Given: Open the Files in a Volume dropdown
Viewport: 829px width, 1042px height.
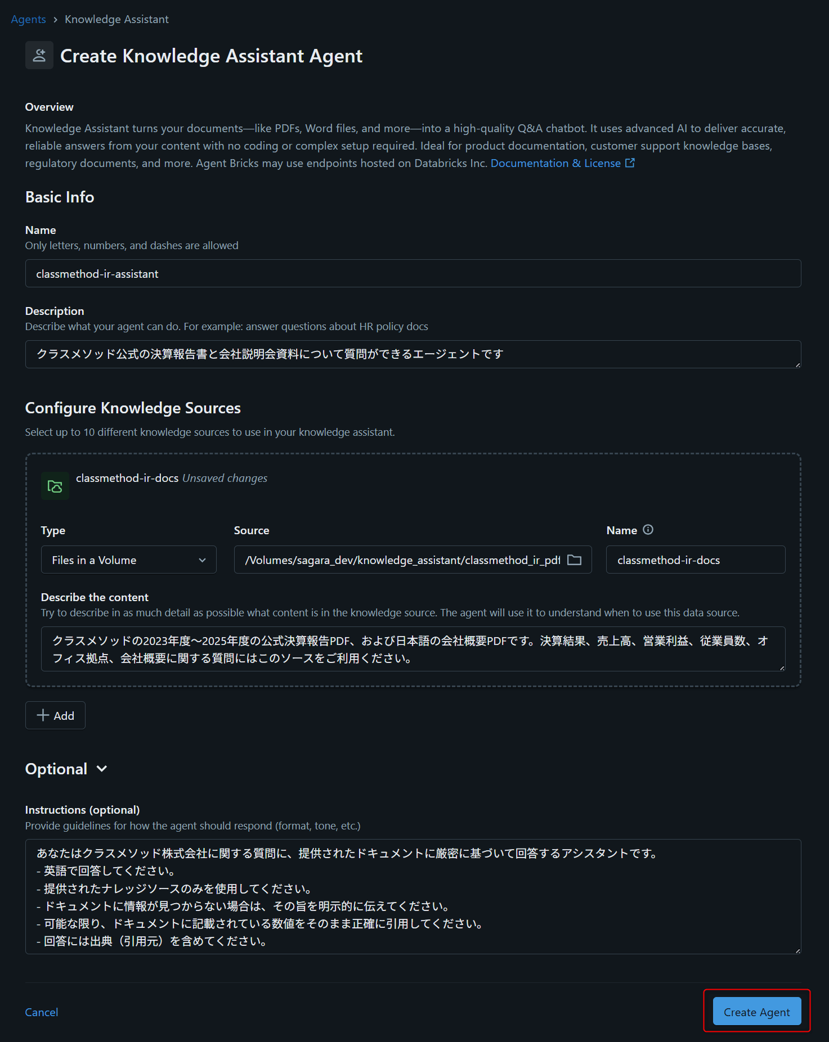Looking at the screenshot, I should [x=128, y=560].
